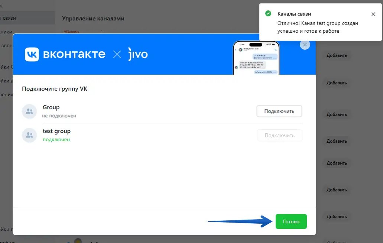Dismiss the Каналы связи notification
Screen dimensions: 383x243
click(373, 14)
